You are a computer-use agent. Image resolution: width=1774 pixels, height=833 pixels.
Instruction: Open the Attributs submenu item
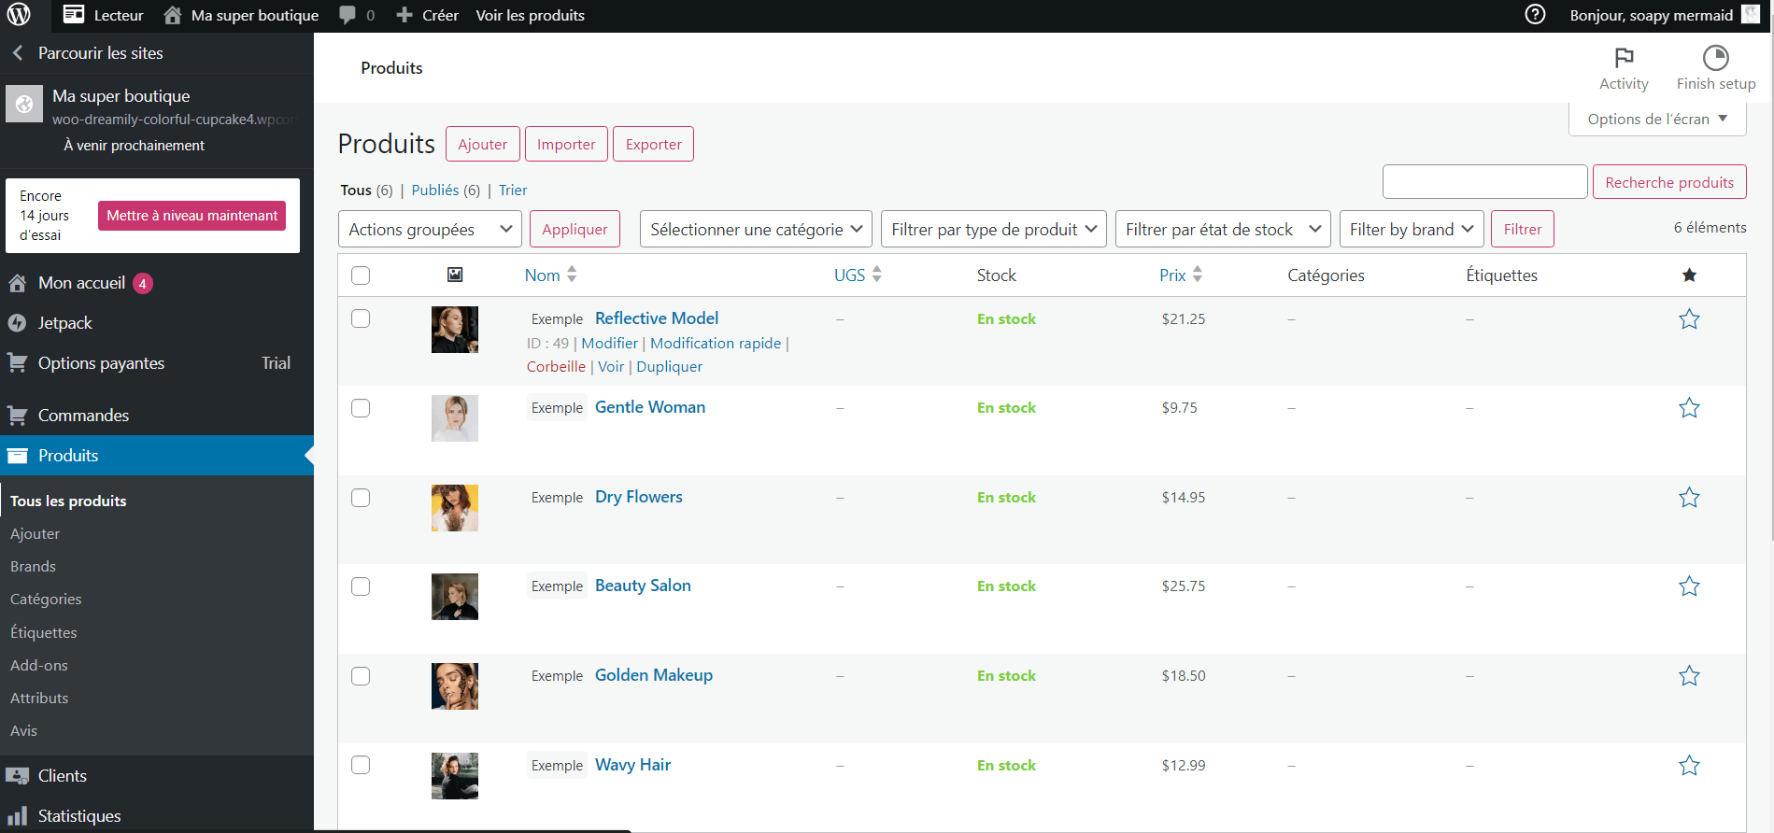pyautogui.click(x=39, y=698)
